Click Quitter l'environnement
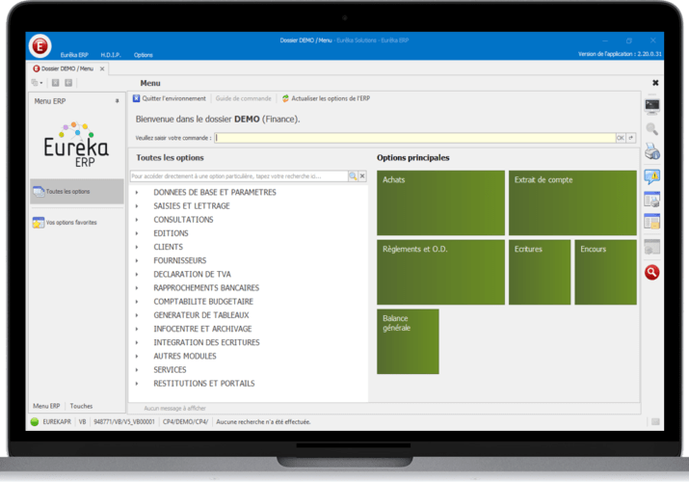The width and height of the screenshot is (689, 482). click(x=169, y=98)
